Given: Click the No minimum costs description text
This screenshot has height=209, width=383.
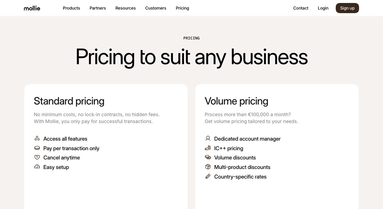Looking at the screenshot, I should coord(97,118).
